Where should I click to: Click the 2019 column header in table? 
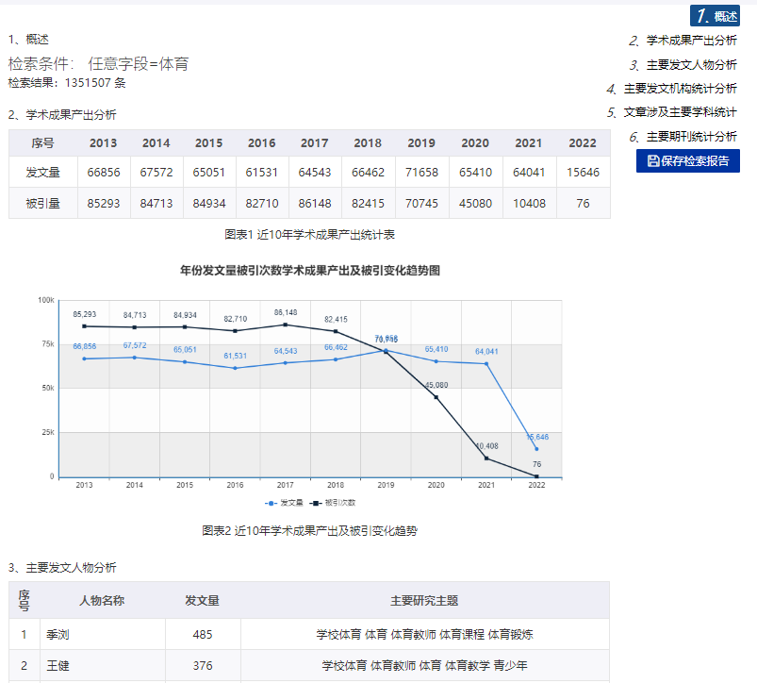click(421, 143)
